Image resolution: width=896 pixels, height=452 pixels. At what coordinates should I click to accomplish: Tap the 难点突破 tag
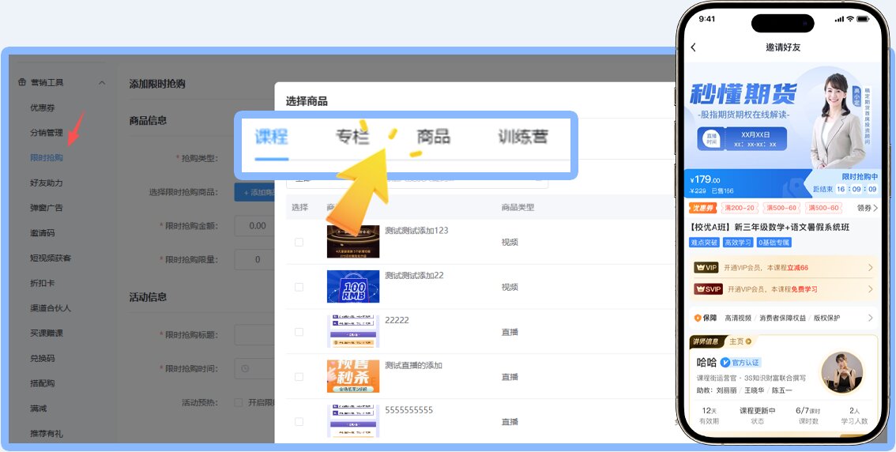[705, 243]
